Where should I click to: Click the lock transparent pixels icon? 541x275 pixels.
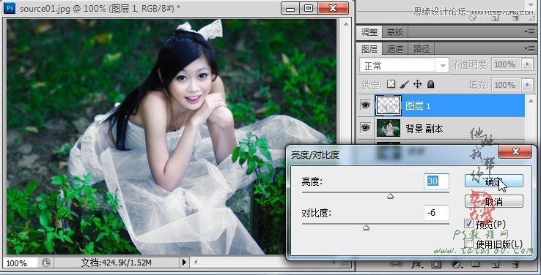click(391, 84)
